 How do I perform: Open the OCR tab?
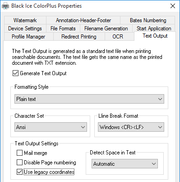[x=118, y=37]
